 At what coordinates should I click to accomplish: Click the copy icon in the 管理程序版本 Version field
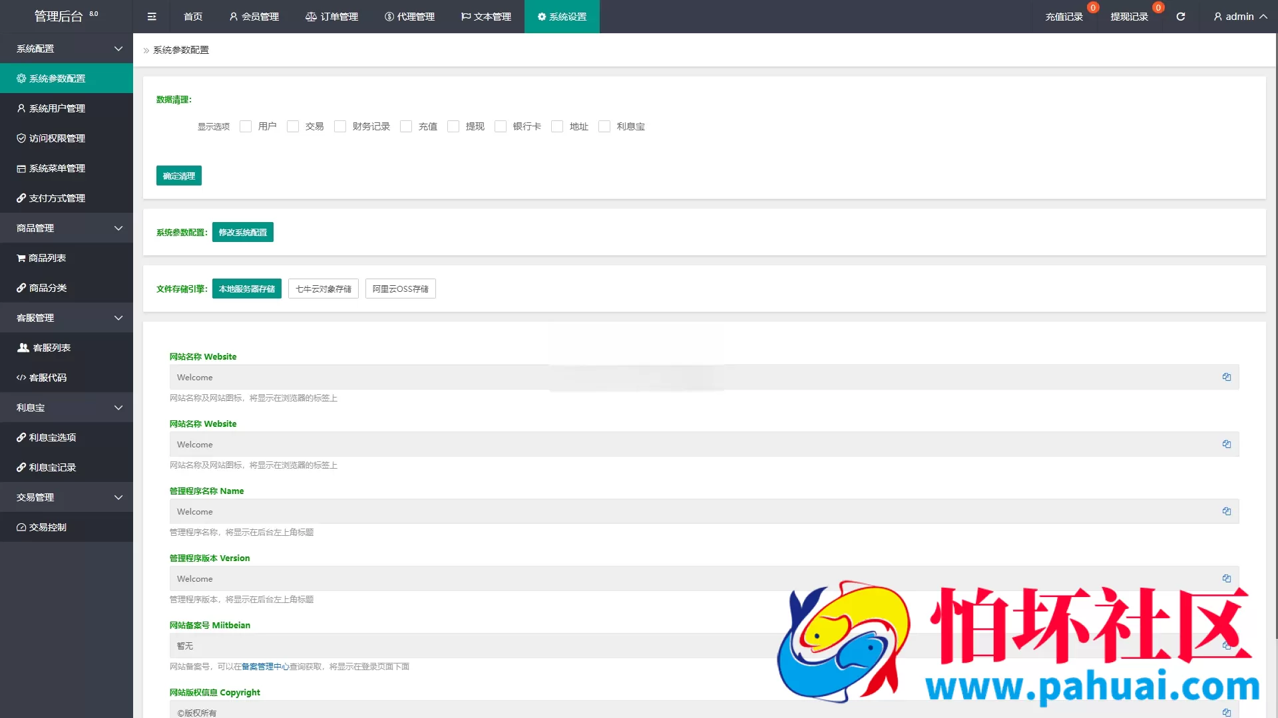click(x=1226, y=578)
